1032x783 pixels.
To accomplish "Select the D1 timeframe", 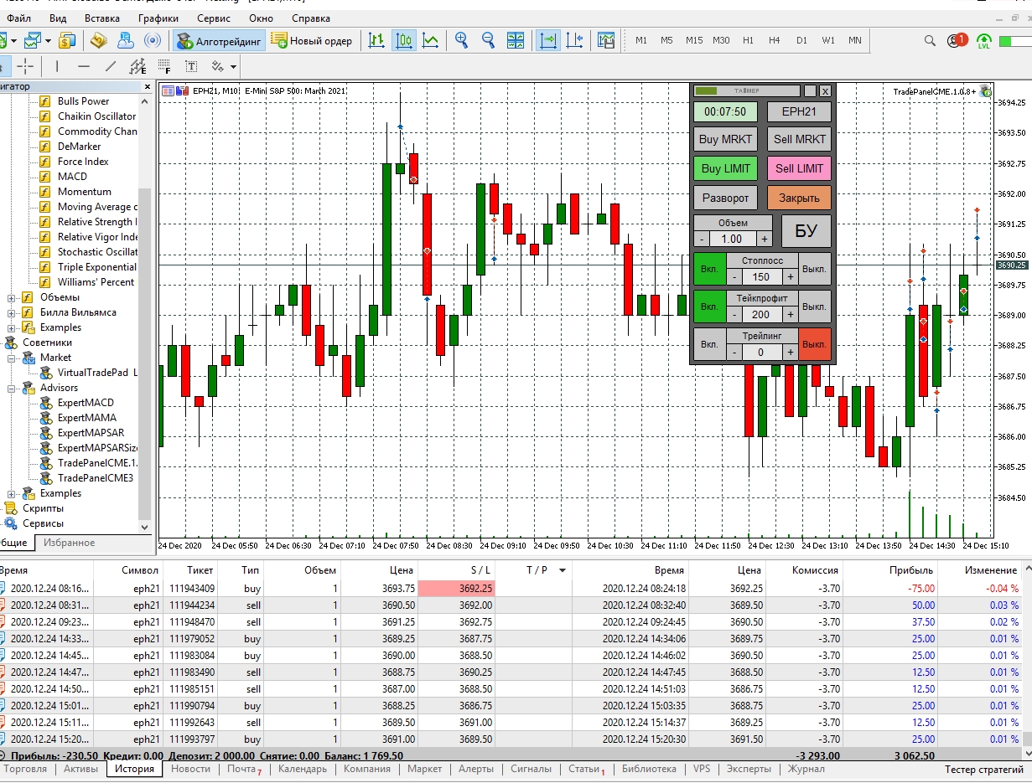I will [x=801, y=40].
